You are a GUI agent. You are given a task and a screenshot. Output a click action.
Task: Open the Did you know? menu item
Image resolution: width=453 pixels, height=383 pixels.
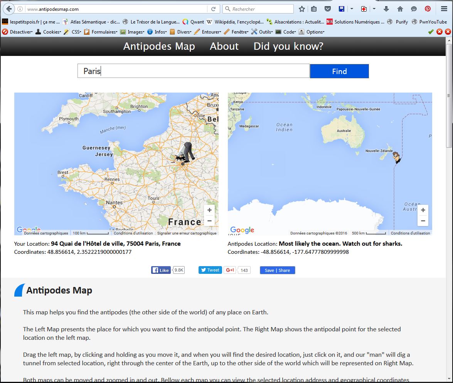pos(288,46)
